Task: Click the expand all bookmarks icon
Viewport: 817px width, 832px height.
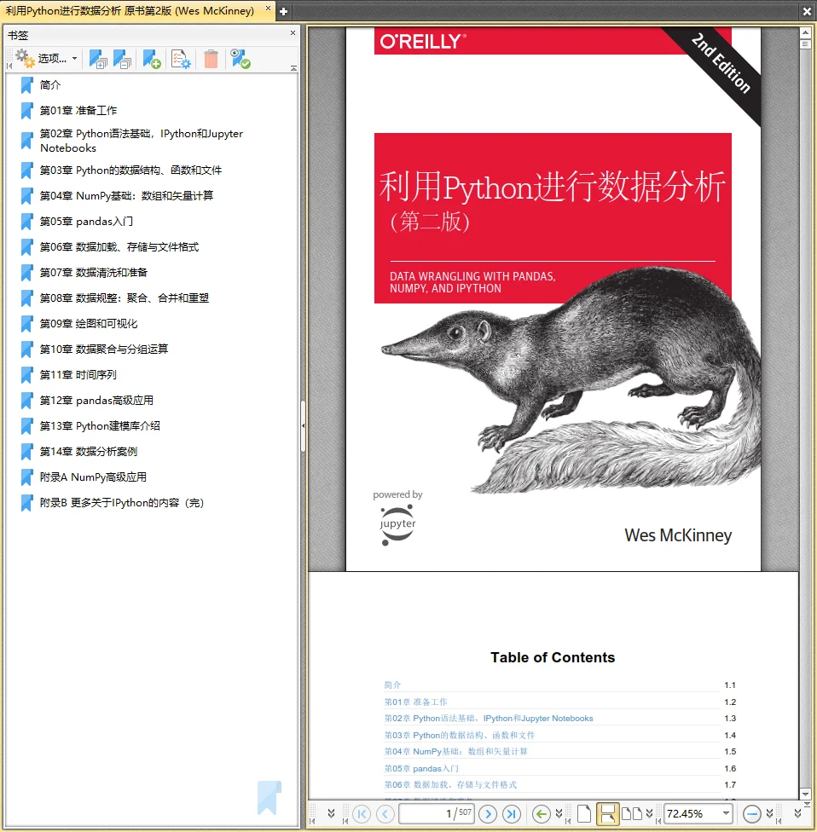Action: [98, 59]
